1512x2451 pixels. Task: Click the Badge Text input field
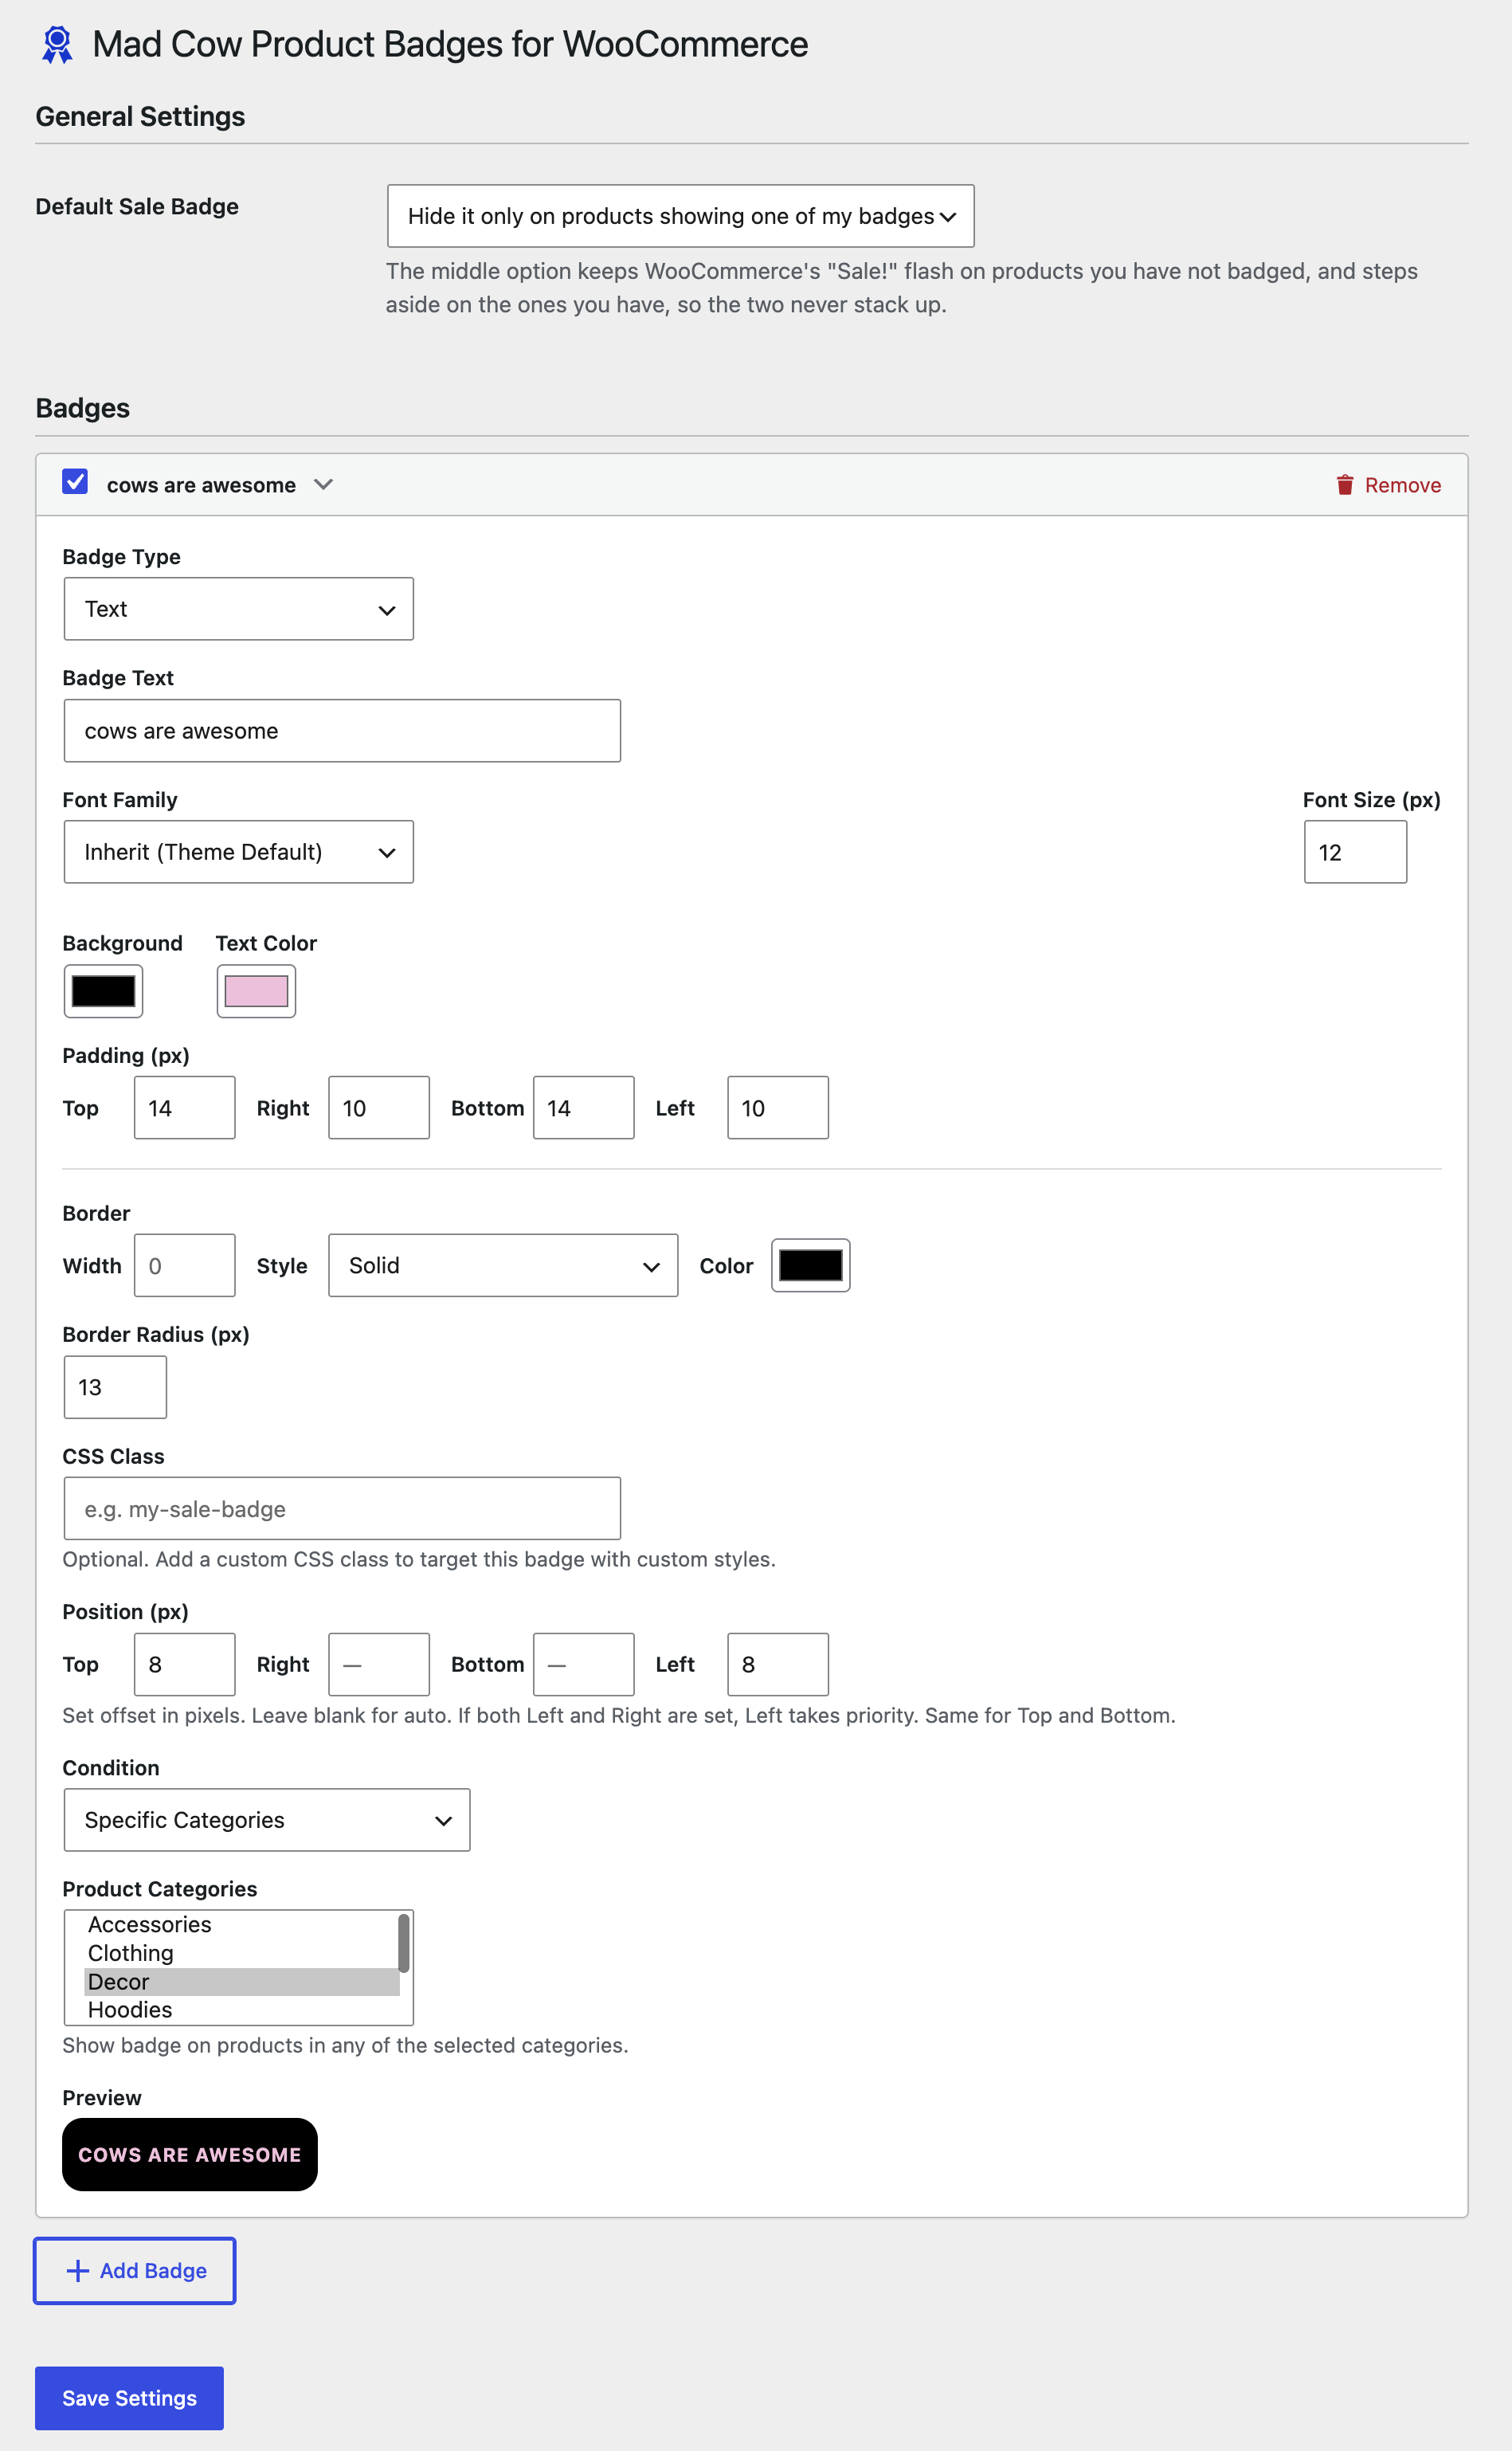pos(342,731)
